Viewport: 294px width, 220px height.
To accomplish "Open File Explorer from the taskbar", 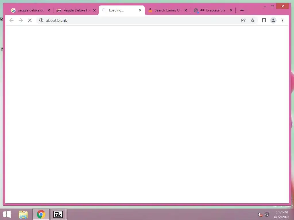I will (23, 214).
